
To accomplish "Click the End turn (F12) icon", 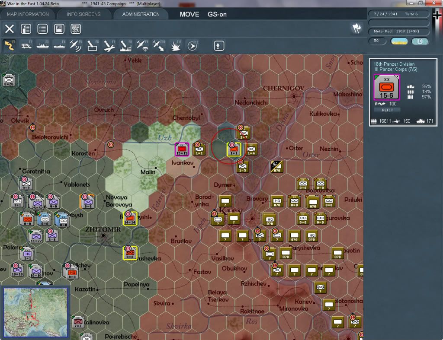I will pos(193,45).
